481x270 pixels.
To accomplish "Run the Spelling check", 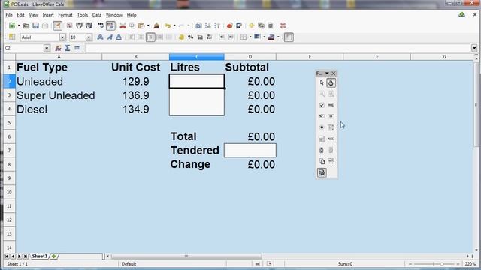I will point(101,25).
